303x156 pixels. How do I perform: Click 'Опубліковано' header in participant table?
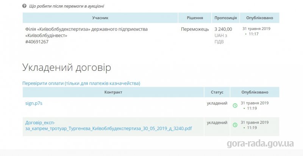[x=259, y=18]
